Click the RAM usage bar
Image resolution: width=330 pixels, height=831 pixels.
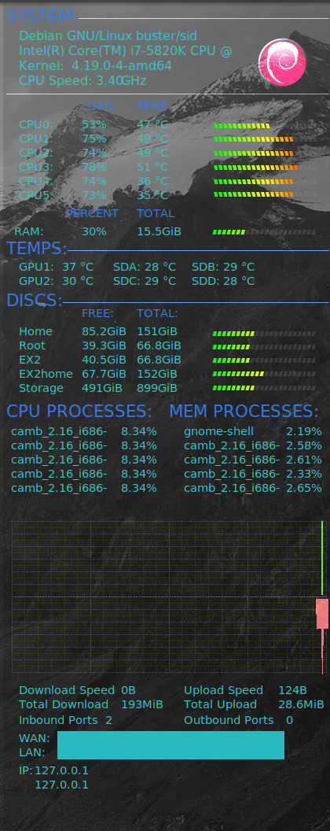pyautogui.click(x=264, y=232)
